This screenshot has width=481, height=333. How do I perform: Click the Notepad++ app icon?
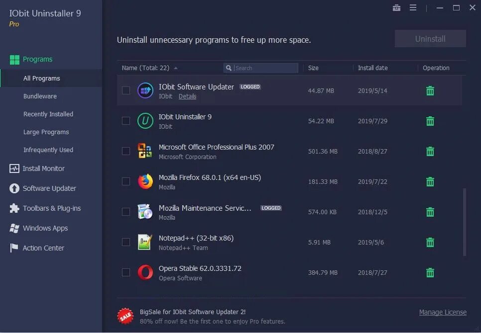point(145,242)
